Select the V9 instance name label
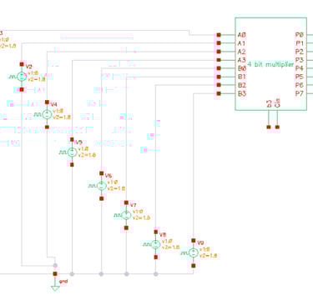The height and width of the screenshot is (305, 313). pos(200,243)
